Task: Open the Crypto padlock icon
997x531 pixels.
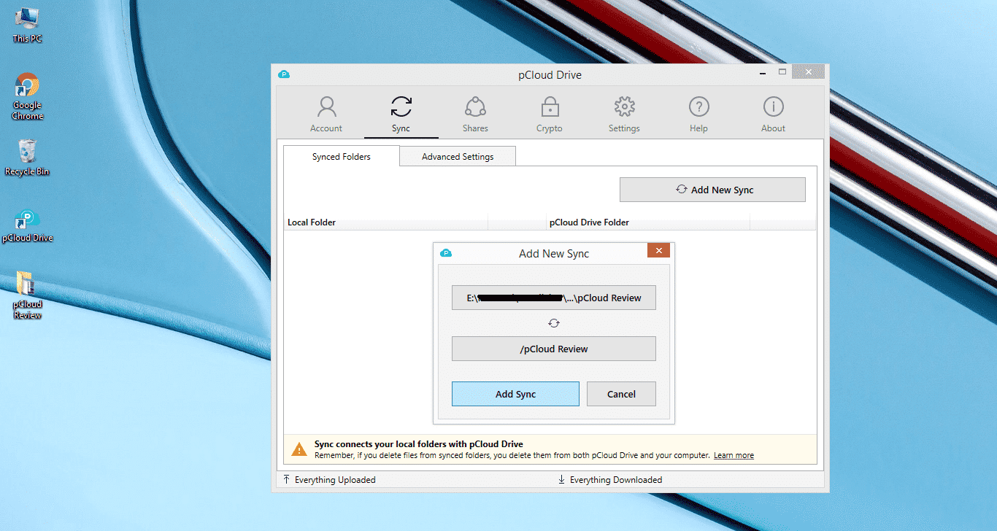Action: pos(549,107)
